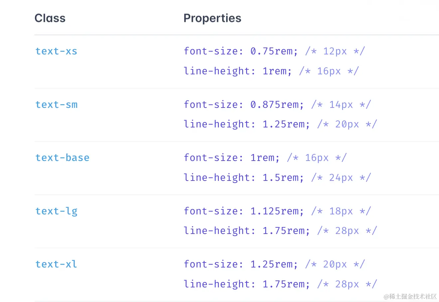Viewport: 439px width, 302px height.
Task: Click the text-base class name
Action: [x=63, y=158]
